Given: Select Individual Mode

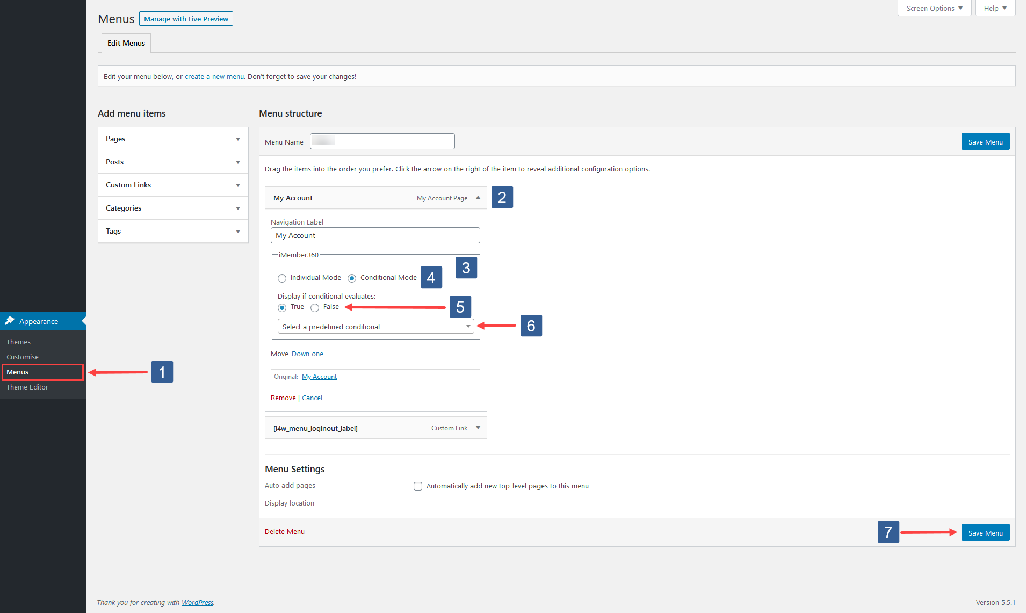Looking at the screenshot, I should pos(282,278).
